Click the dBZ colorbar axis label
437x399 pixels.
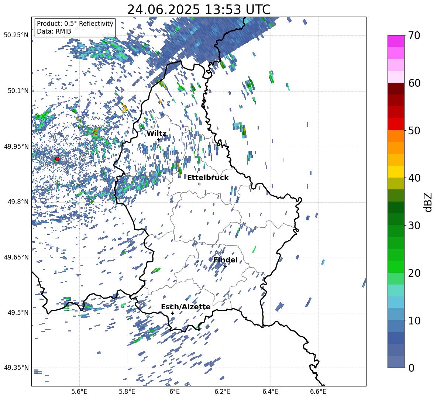click(429, 202)
